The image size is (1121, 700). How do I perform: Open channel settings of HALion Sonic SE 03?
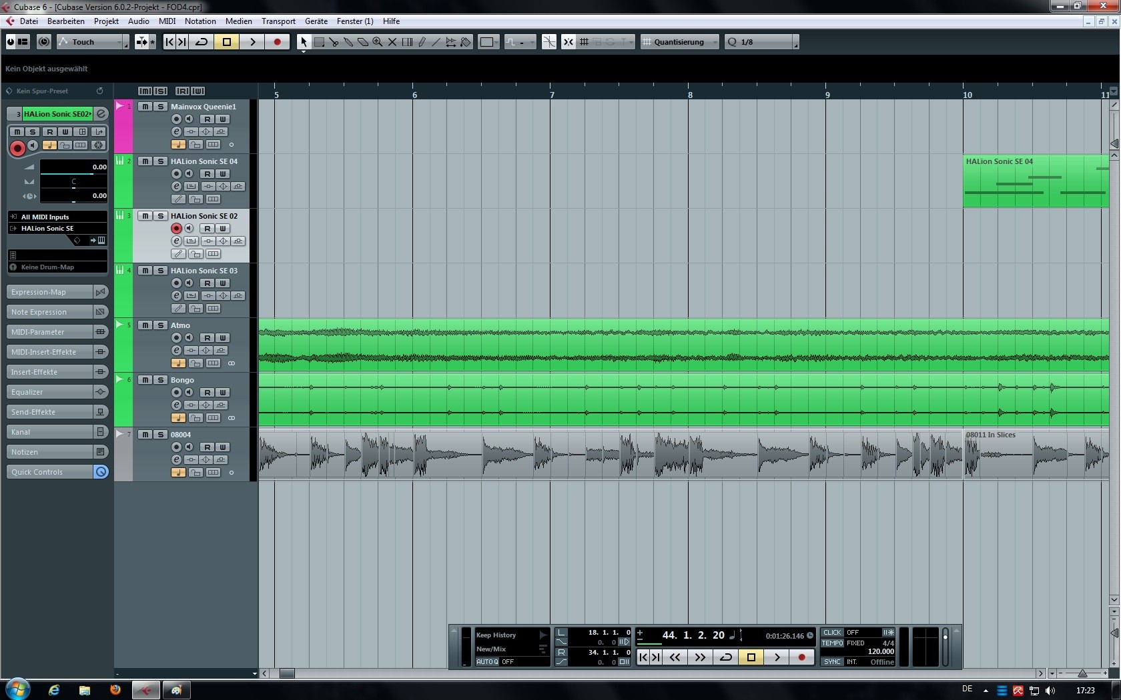(x=176, y=296)
